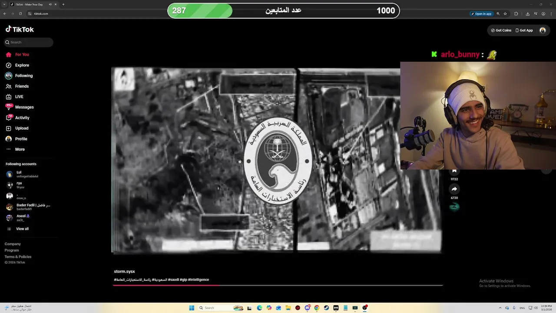The height and width of the screenshot is (313, 556).
Task: Click Windows taskbar search box
Action: (x=221, y=308)
